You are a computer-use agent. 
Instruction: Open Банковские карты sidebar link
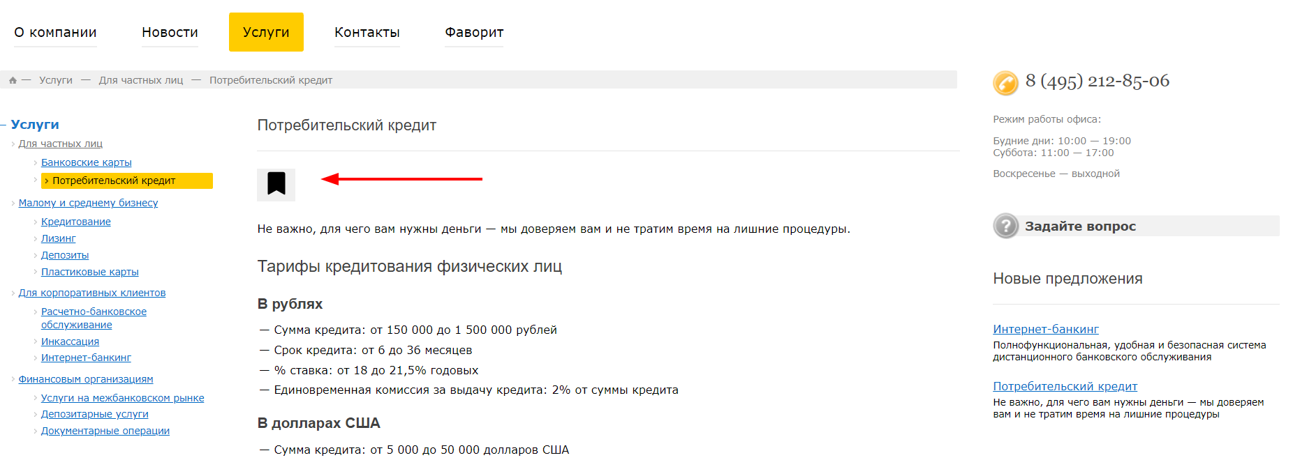pyautogui.click(x=87, y=162)
